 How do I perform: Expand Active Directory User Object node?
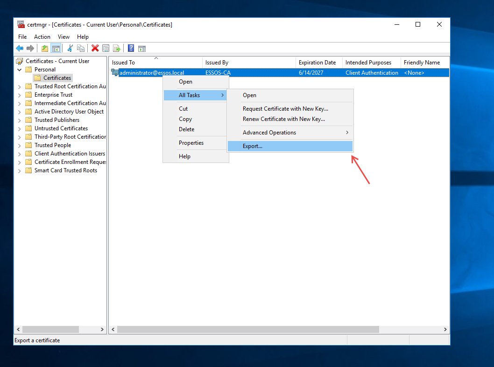(x=20, y=112)
